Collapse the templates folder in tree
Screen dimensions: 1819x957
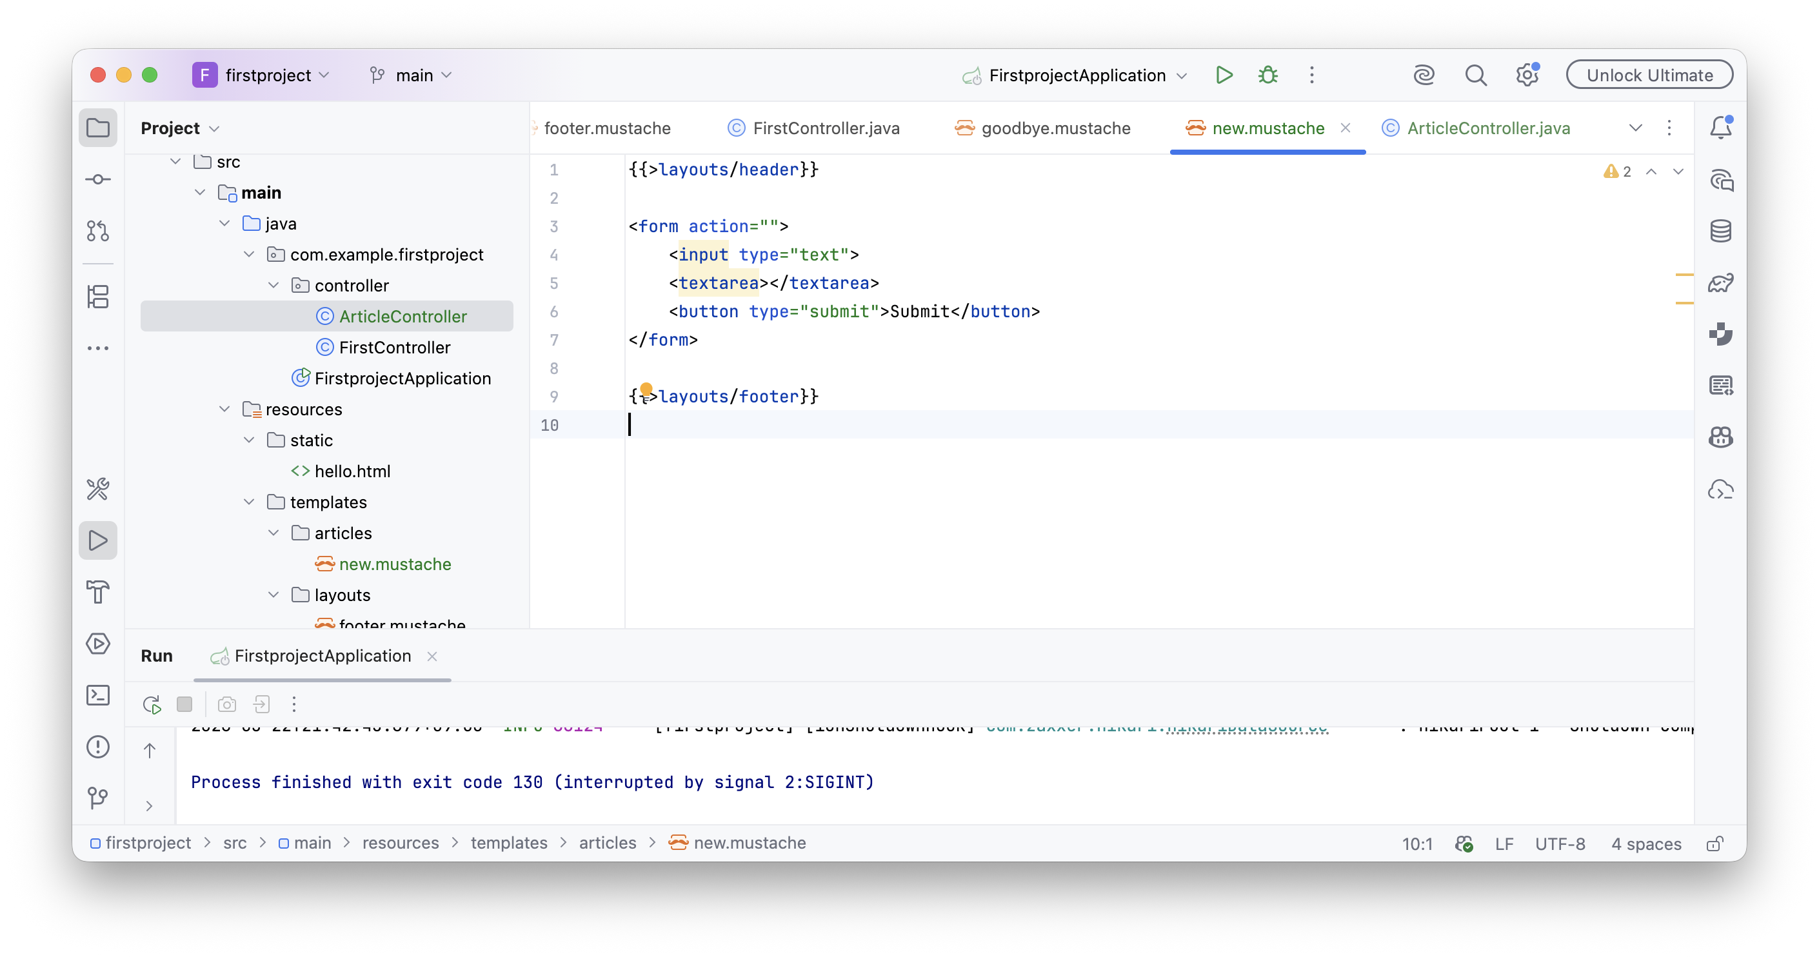click(248, 502)
